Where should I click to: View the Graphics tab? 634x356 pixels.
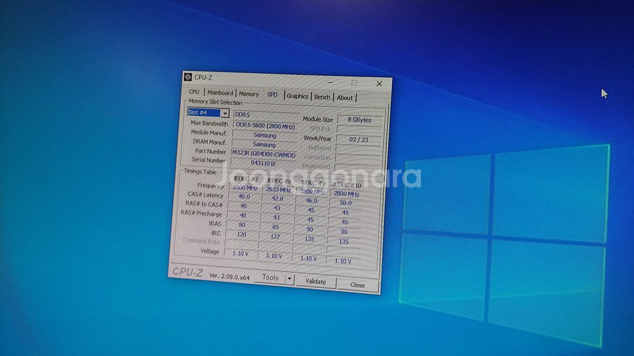click(298, 95)
